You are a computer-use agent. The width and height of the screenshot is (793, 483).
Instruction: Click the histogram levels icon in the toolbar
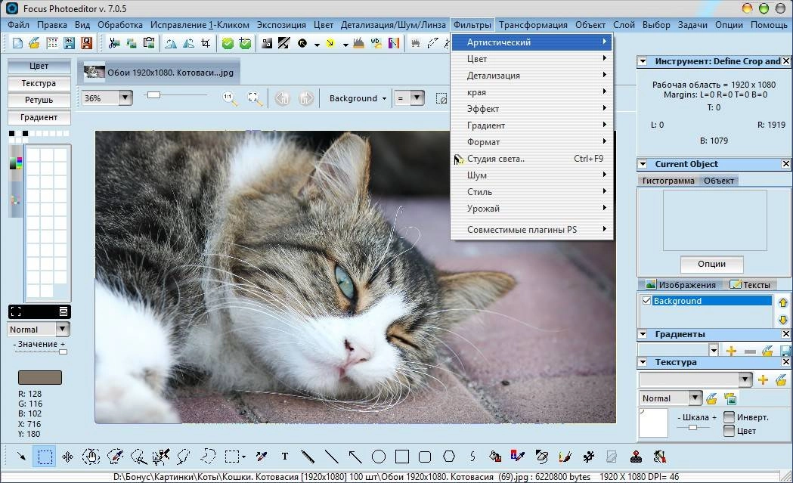click(x=358, y=44)
